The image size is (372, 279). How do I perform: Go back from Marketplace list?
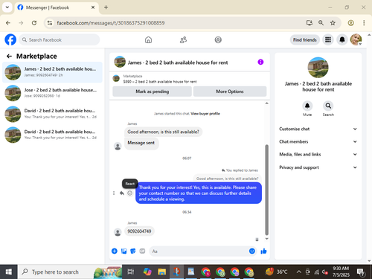[x=9, y=57]
